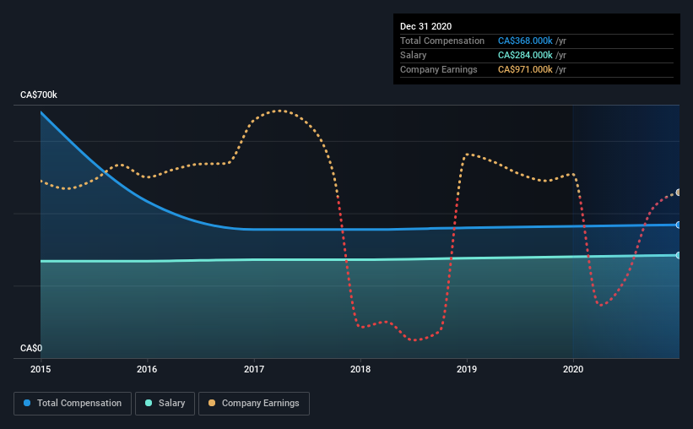This screenshot has height=429, width=693.
Task: Click the CA$700k y-axis label
Action: [39, 95]
